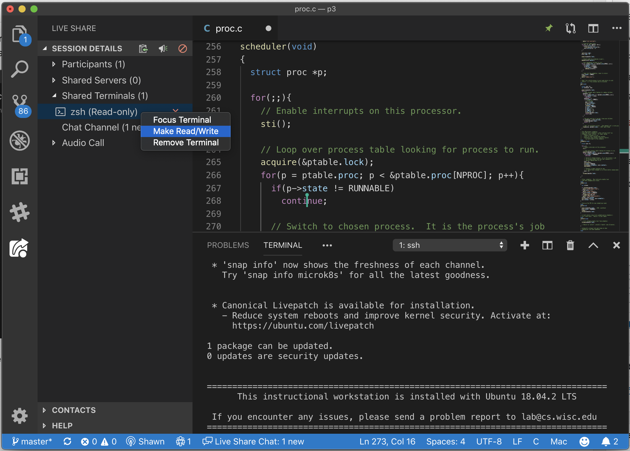Expand the Participants (1) tree node

click(93, 64)
